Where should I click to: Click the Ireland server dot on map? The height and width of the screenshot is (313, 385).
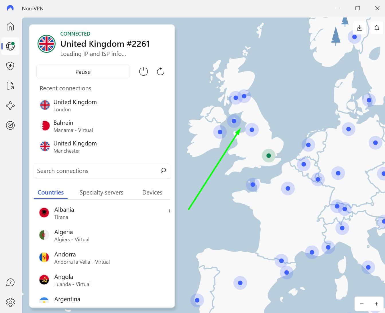click(x=220, y=132)
